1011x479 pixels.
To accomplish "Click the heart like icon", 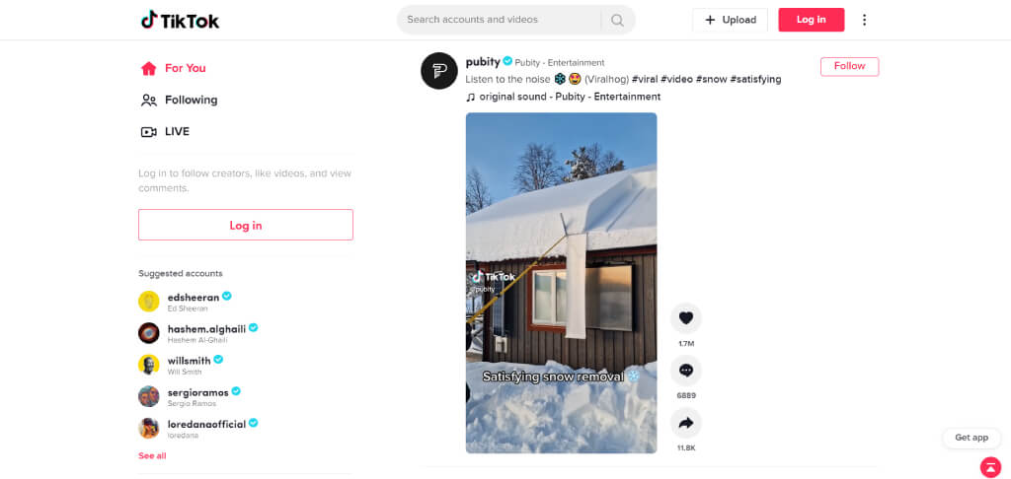I will tap(686, 318).
